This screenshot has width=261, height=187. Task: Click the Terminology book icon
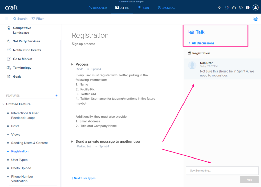(x=9, y=68)
